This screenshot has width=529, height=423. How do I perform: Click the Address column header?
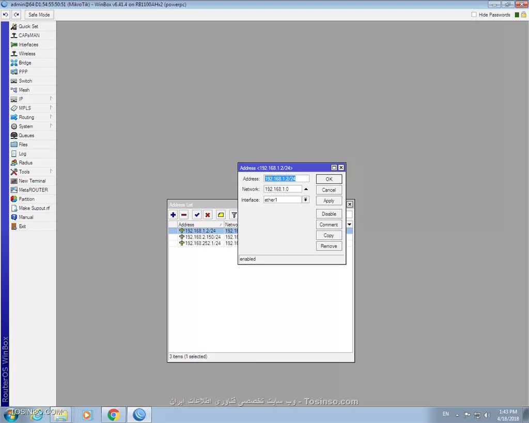click(x=200, y=225)
